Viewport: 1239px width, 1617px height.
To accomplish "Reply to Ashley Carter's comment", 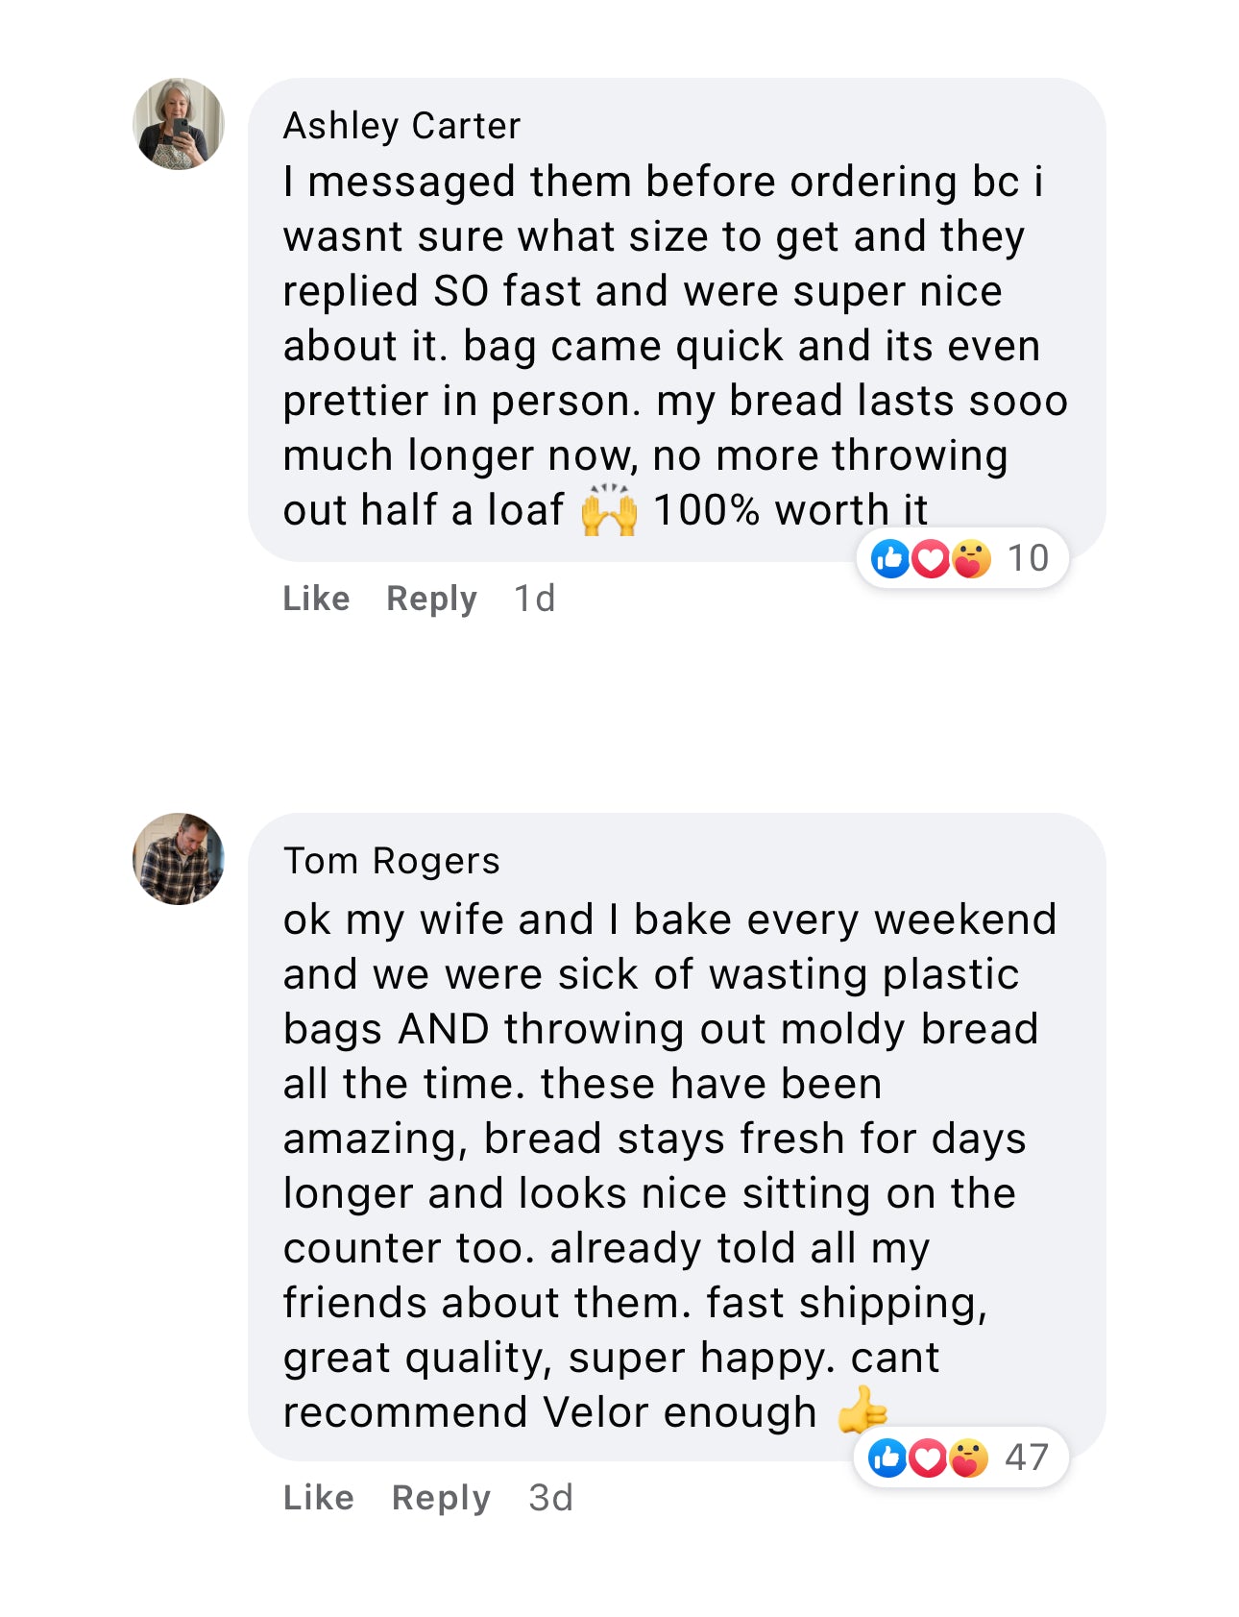I will 431,599.
